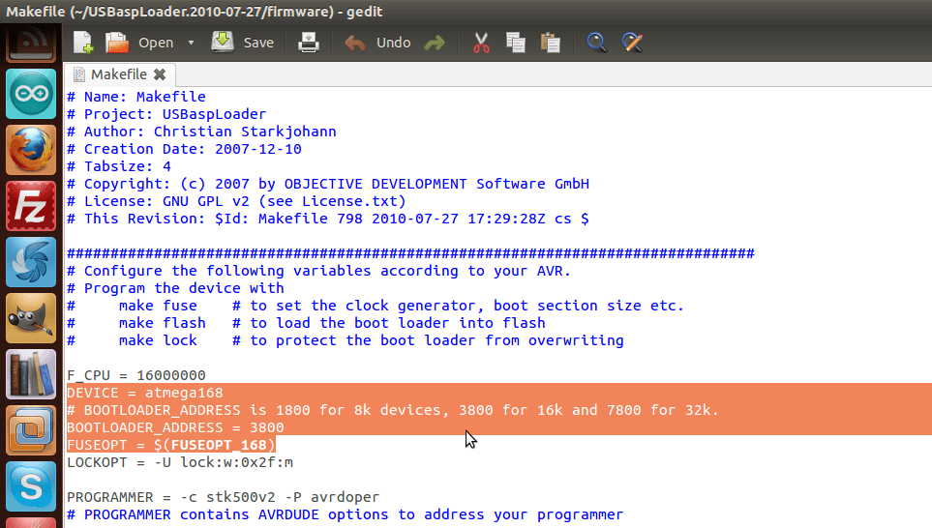Redo the last undone action
Image resolution: width=932 pixels, height=528 pixels.
[435, 43]
